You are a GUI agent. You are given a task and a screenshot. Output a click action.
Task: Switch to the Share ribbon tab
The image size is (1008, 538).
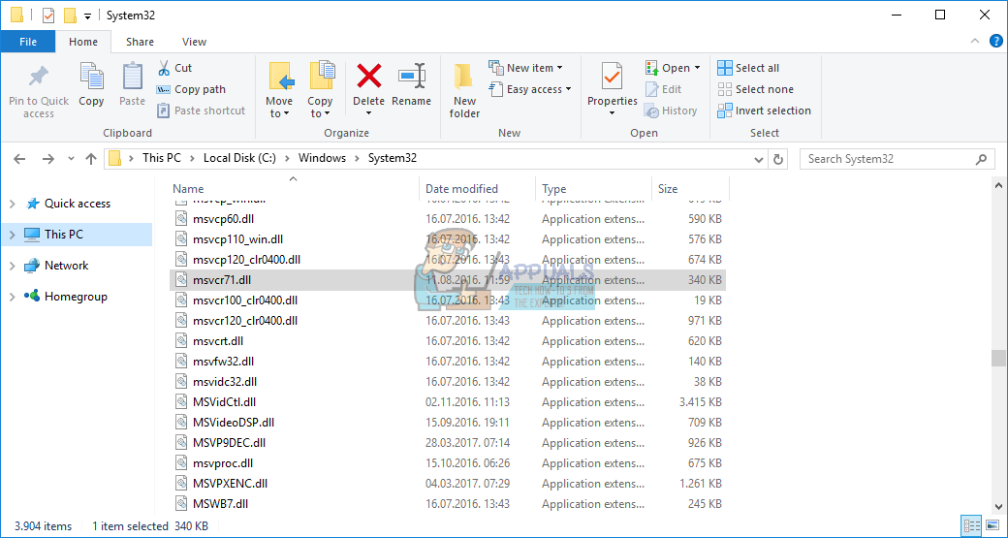click(x=140, y=42)
